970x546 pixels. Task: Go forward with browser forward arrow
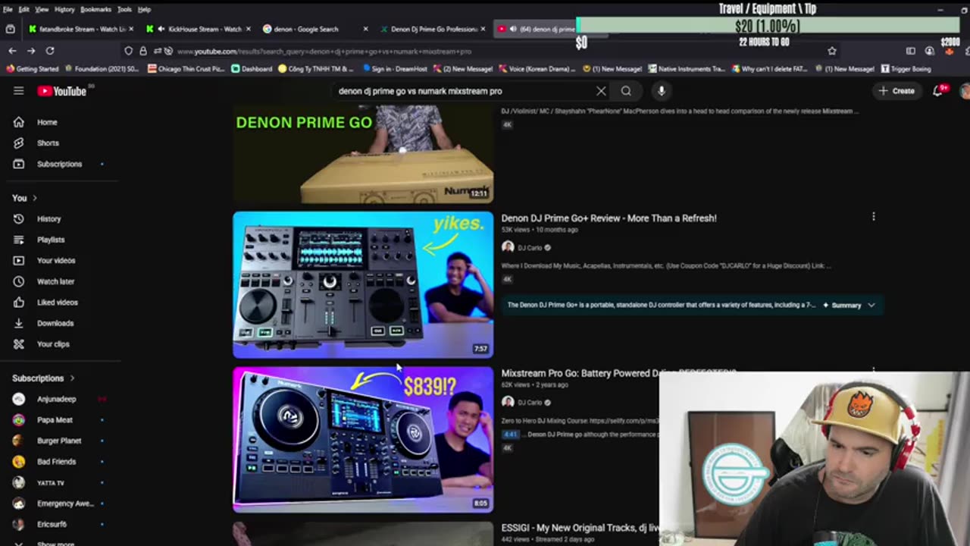(x=31, y=51)
